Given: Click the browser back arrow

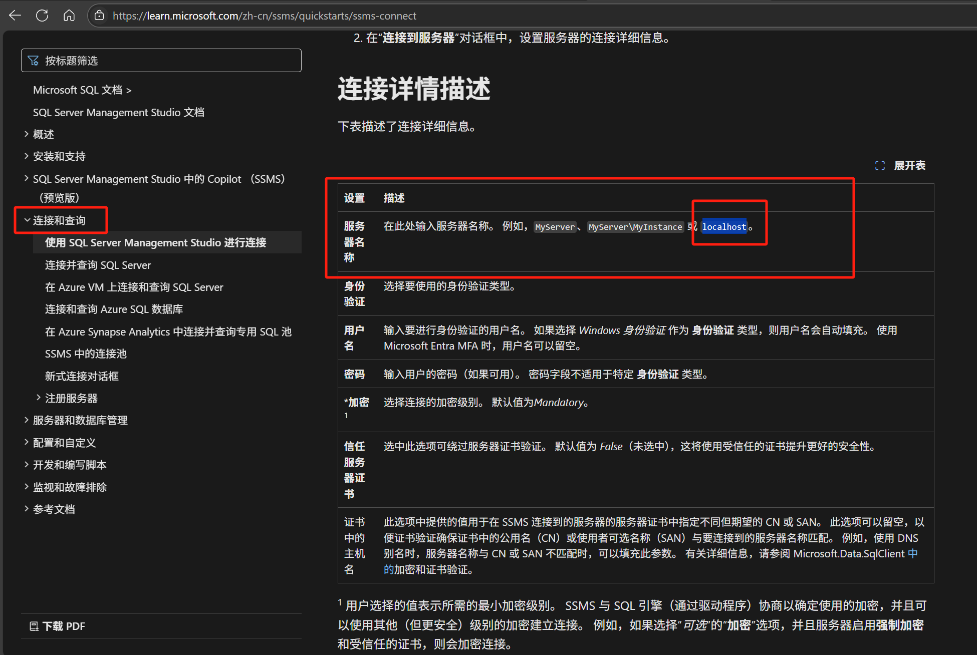Looking at the screenshot, I should click(x=15, y=16).
